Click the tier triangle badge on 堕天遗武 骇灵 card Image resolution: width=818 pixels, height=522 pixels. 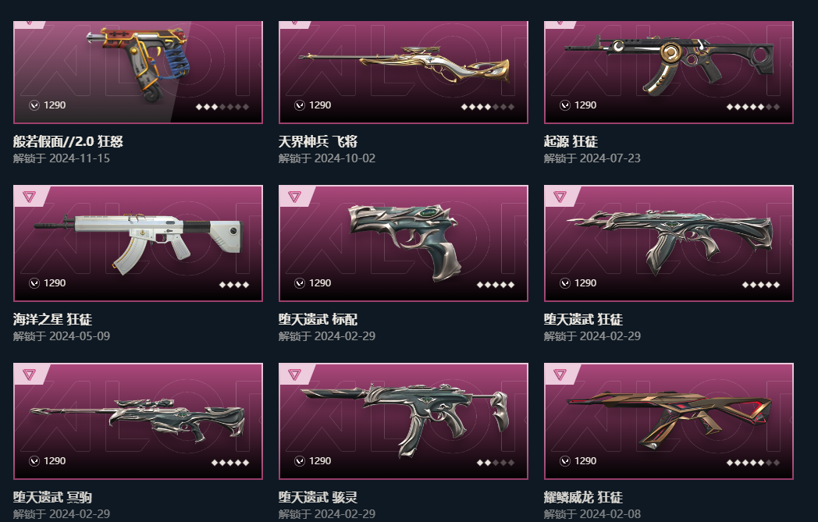coord(295,375)
